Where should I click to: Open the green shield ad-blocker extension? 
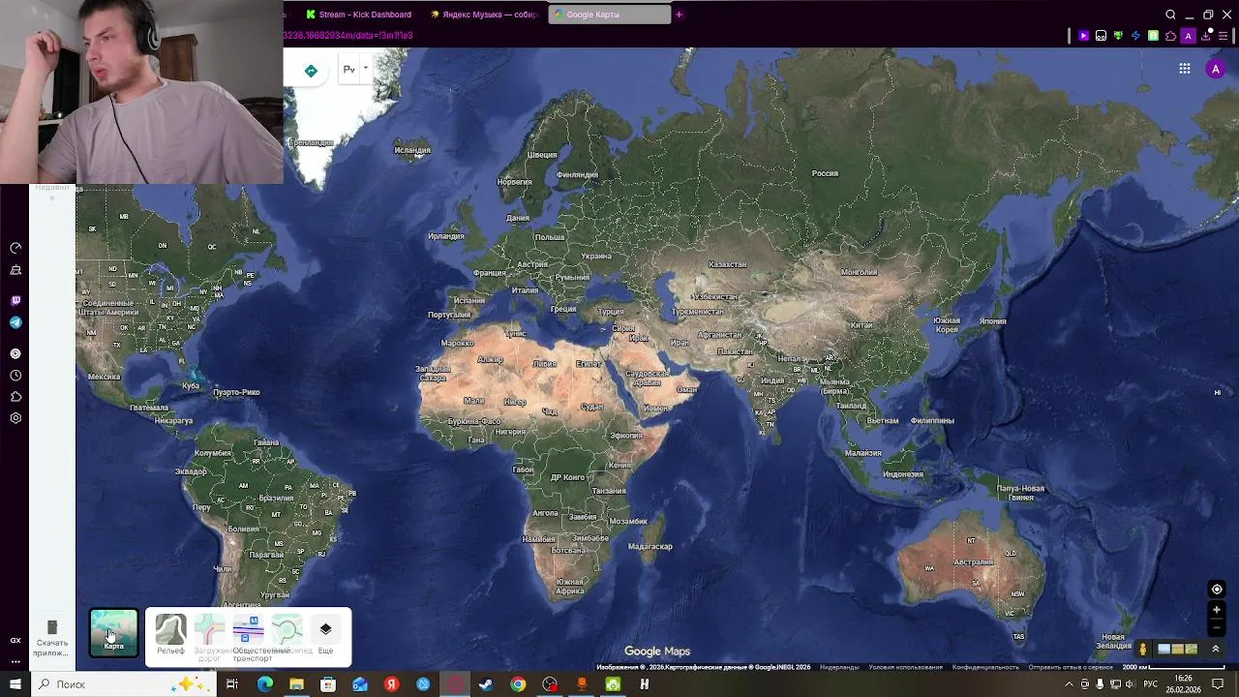1118,36
